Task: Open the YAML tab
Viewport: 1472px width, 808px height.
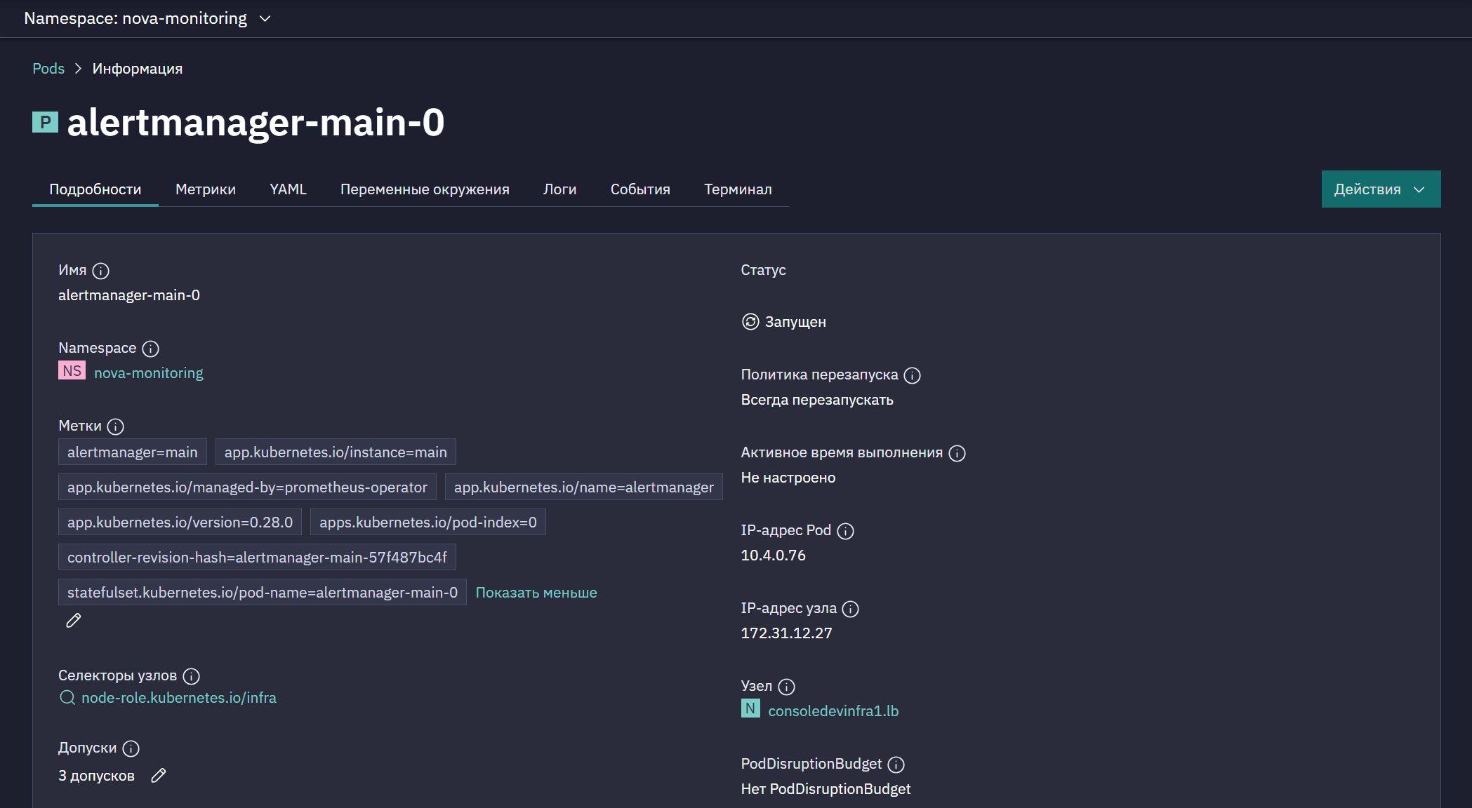Action: (x=288, y=189)
